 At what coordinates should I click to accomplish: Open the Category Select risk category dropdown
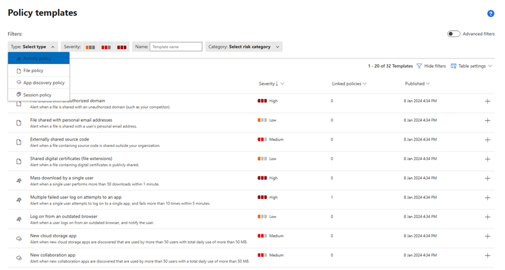(244, 46)
